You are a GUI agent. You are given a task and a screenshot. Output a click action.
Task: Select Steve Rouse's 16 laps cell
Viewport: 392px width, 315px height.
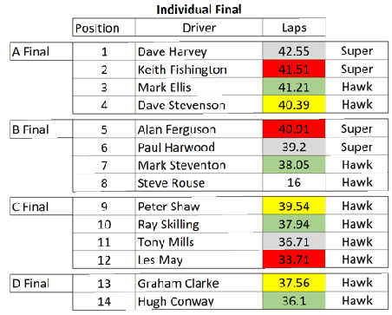click(294, 182)
